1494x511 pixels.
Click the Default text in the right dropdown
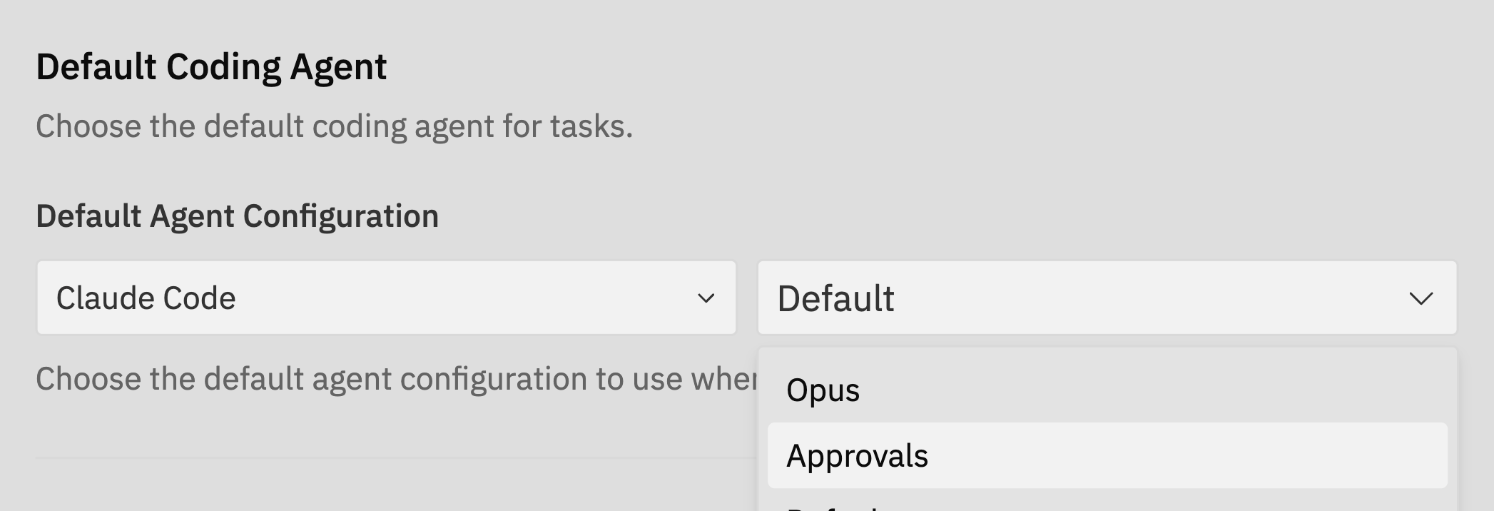[836, 298]
